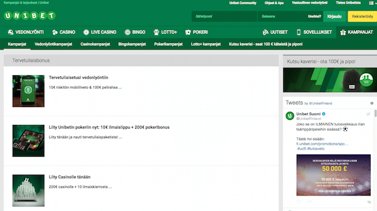The height and width of the screenshot is (211, 377).
Task: Click the Kirjaudu login button
Action: click(334, 16)
